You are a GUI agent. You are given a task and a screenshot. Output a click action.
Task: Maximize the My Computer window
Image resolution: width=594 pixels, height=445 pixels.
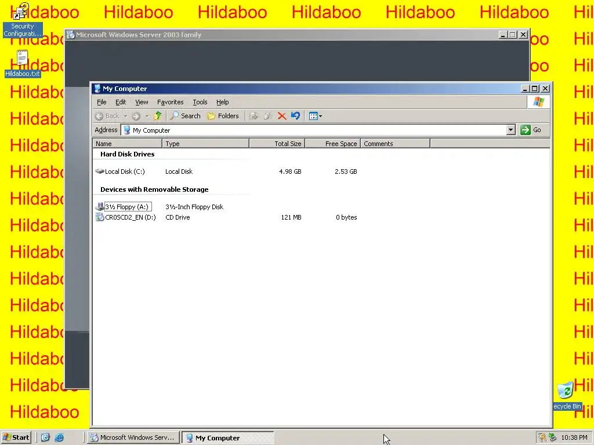pyautogui.click(x=534, y=89)
